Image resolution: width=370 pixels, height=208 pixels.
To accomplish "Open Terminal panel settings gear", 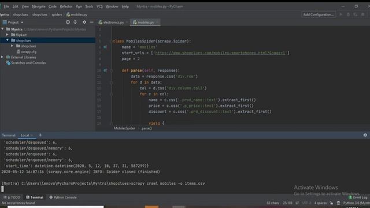I will coord(365,135).
